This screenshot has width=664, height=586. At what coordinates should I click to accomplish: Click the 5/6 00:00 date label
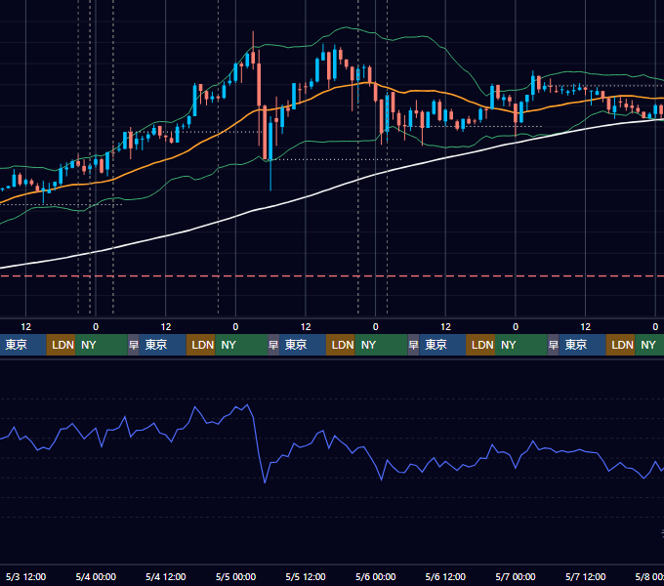pos(376,576)
